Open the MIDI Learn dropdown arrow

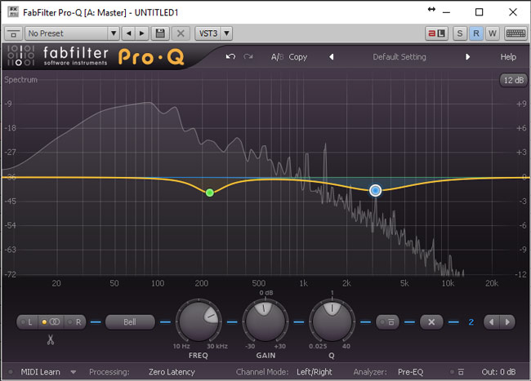[x=73, y=372]
